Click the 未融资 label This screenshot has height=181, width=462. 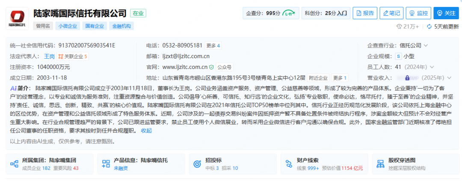(x=121, y=168)
